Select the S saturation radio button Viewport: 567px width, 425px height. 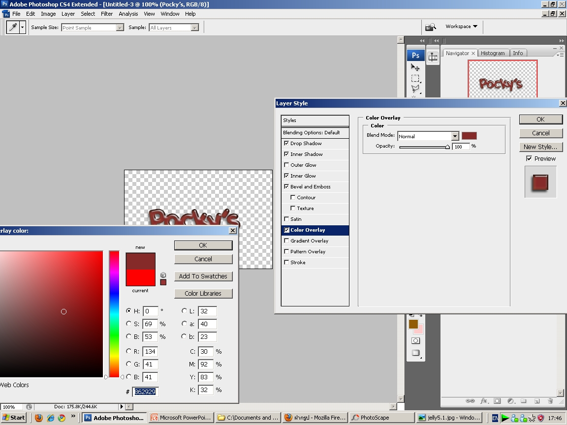128,324
